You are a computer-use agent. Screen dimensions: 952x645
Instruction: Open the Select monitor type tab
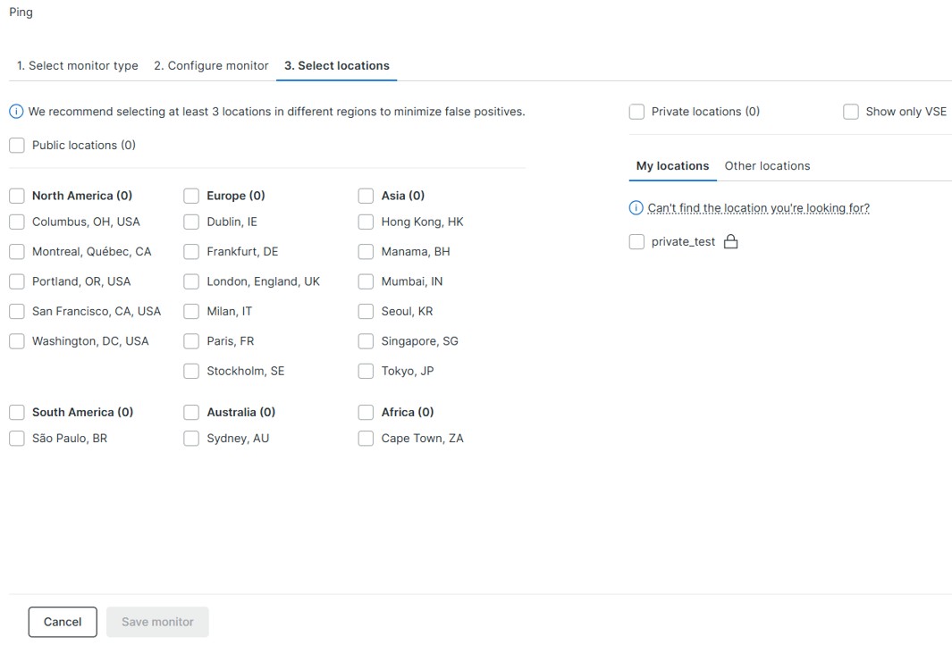[x=78, y=66]
